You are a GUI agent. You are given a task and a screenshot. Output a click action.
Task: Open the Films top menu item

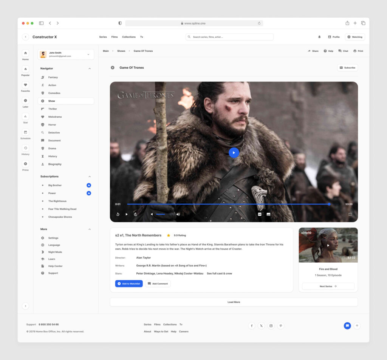tap(114, 37)
